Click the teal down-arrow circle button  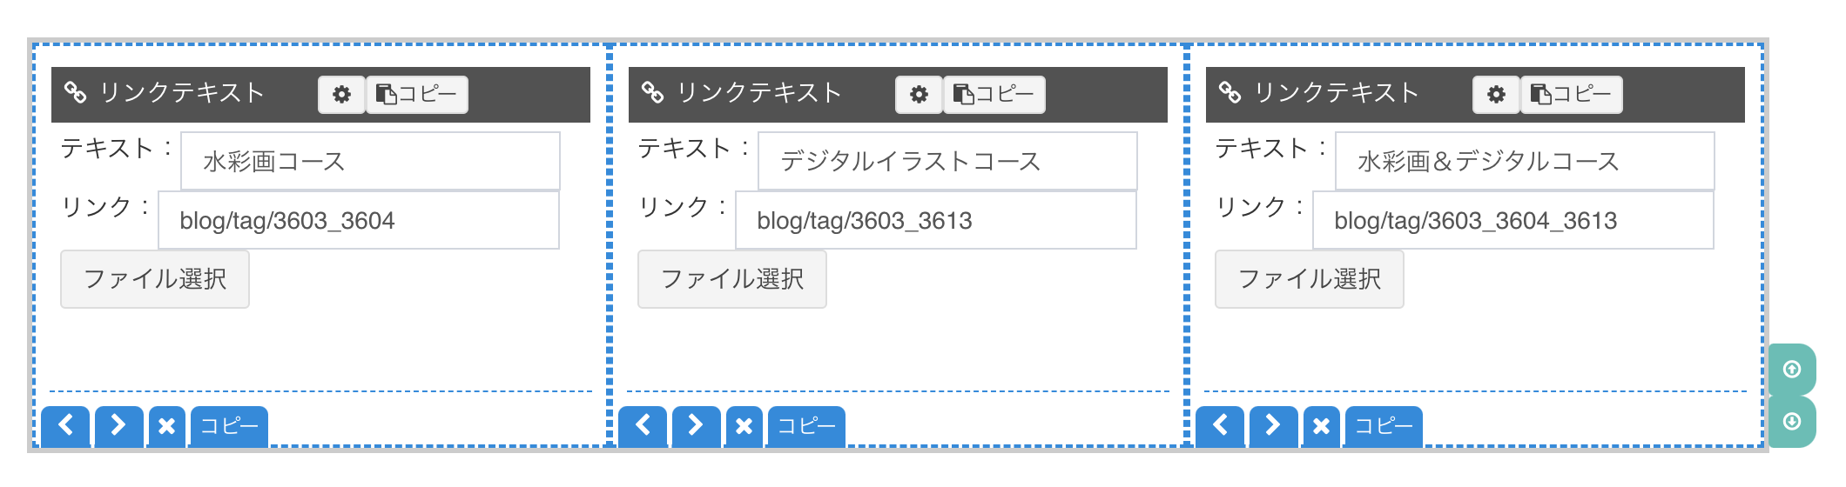coord(1791,422)
